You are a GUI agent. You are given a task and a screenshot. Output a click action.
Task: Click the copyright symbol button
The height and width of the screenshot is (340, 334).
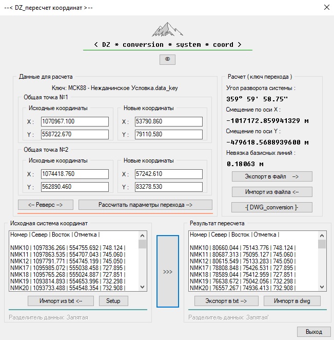click(x=167, y=60)
